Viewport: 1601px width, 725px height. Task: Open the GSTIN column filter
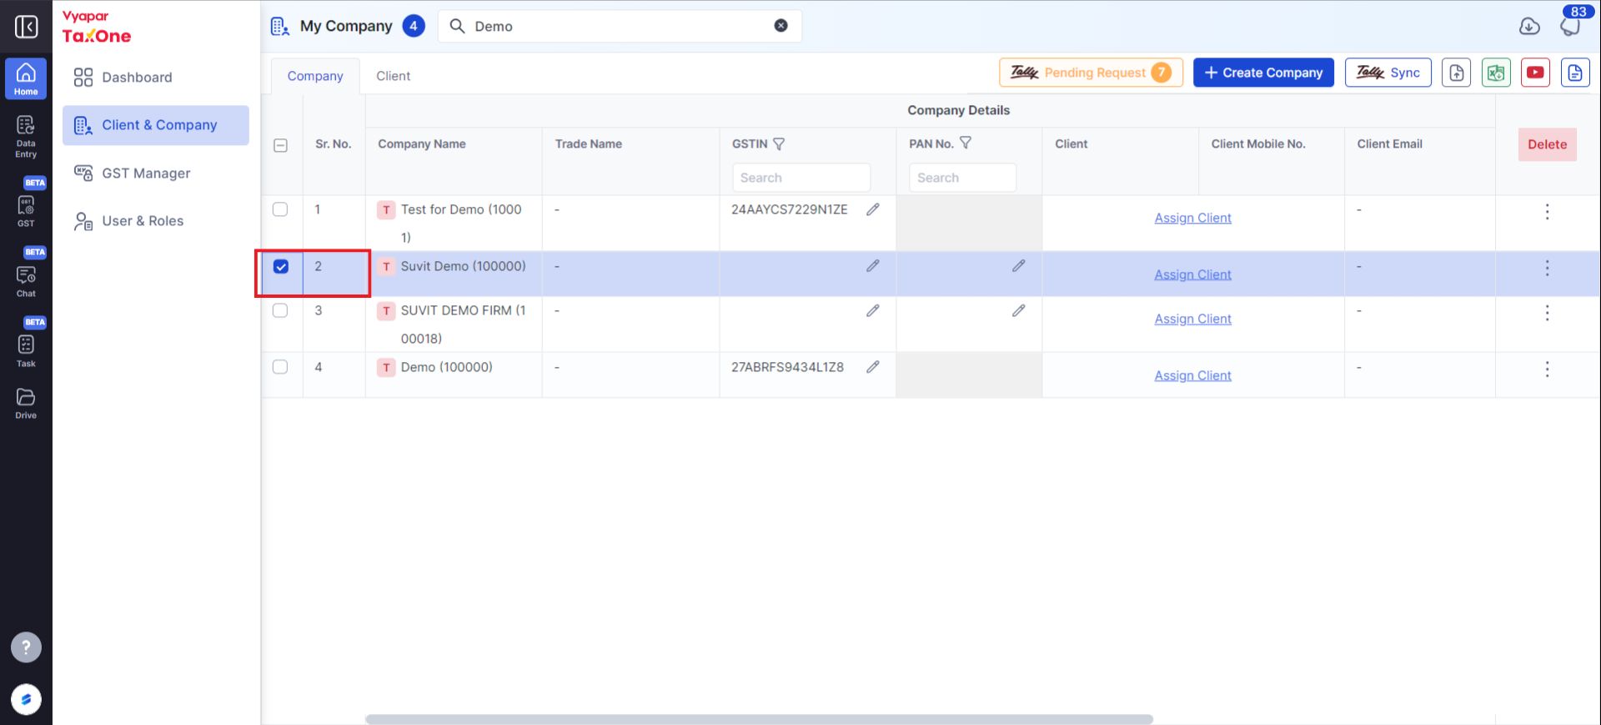tap(779, 144)
